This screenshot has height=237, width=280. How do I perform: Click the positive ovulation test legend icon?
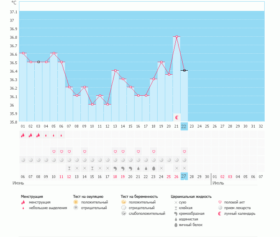(75, 202)
